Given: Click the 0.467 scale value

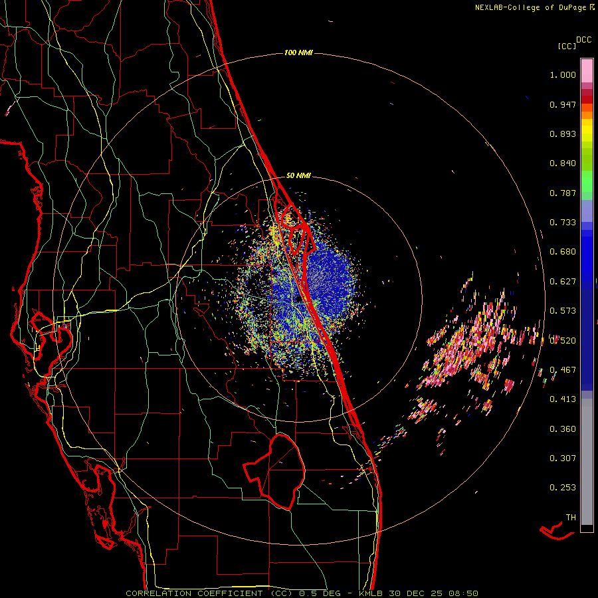Looking at the screenshot, I should point(563,370).
